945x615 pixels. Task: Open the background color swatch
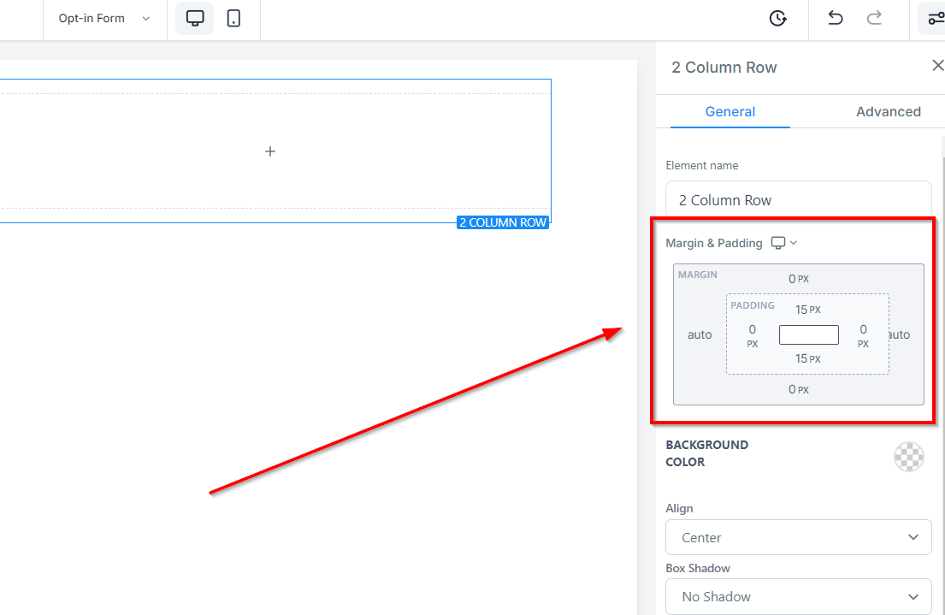point(908,457)
